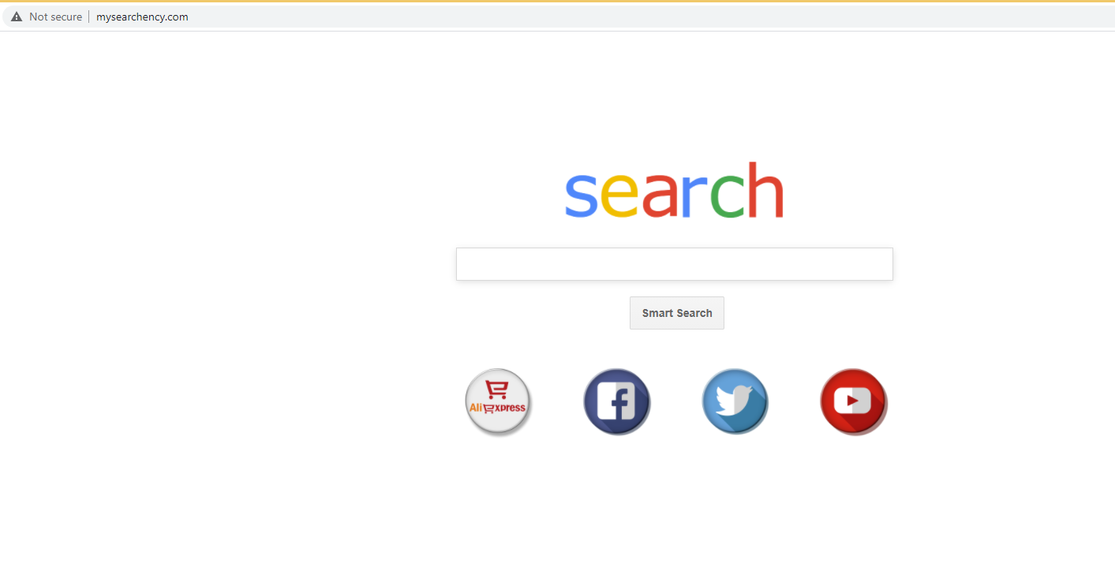
Task: Click the green letter "c" in the logo
Action: (x=728, y=197)
